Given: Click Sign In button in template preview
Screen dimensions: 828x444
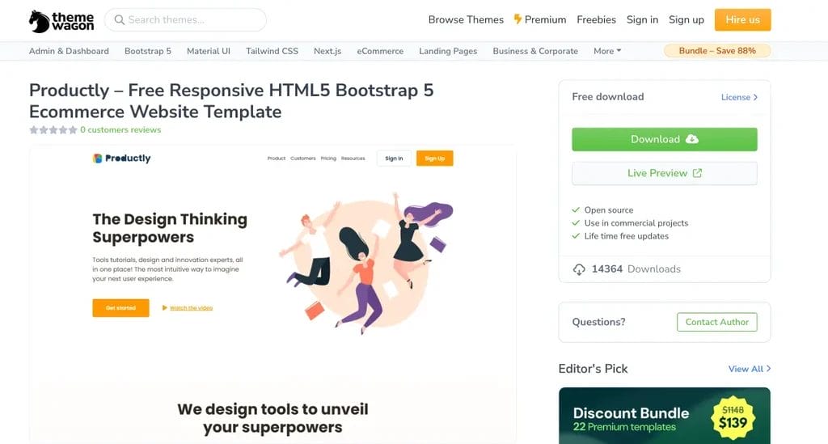Looking at the screenshot, I should point(394,159).
